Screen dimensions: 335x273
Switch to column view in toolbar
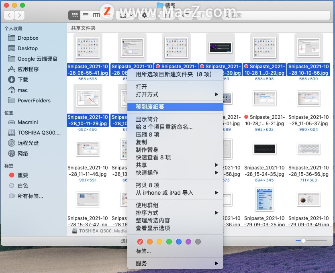pyautogui.click(x=96, y=15)
